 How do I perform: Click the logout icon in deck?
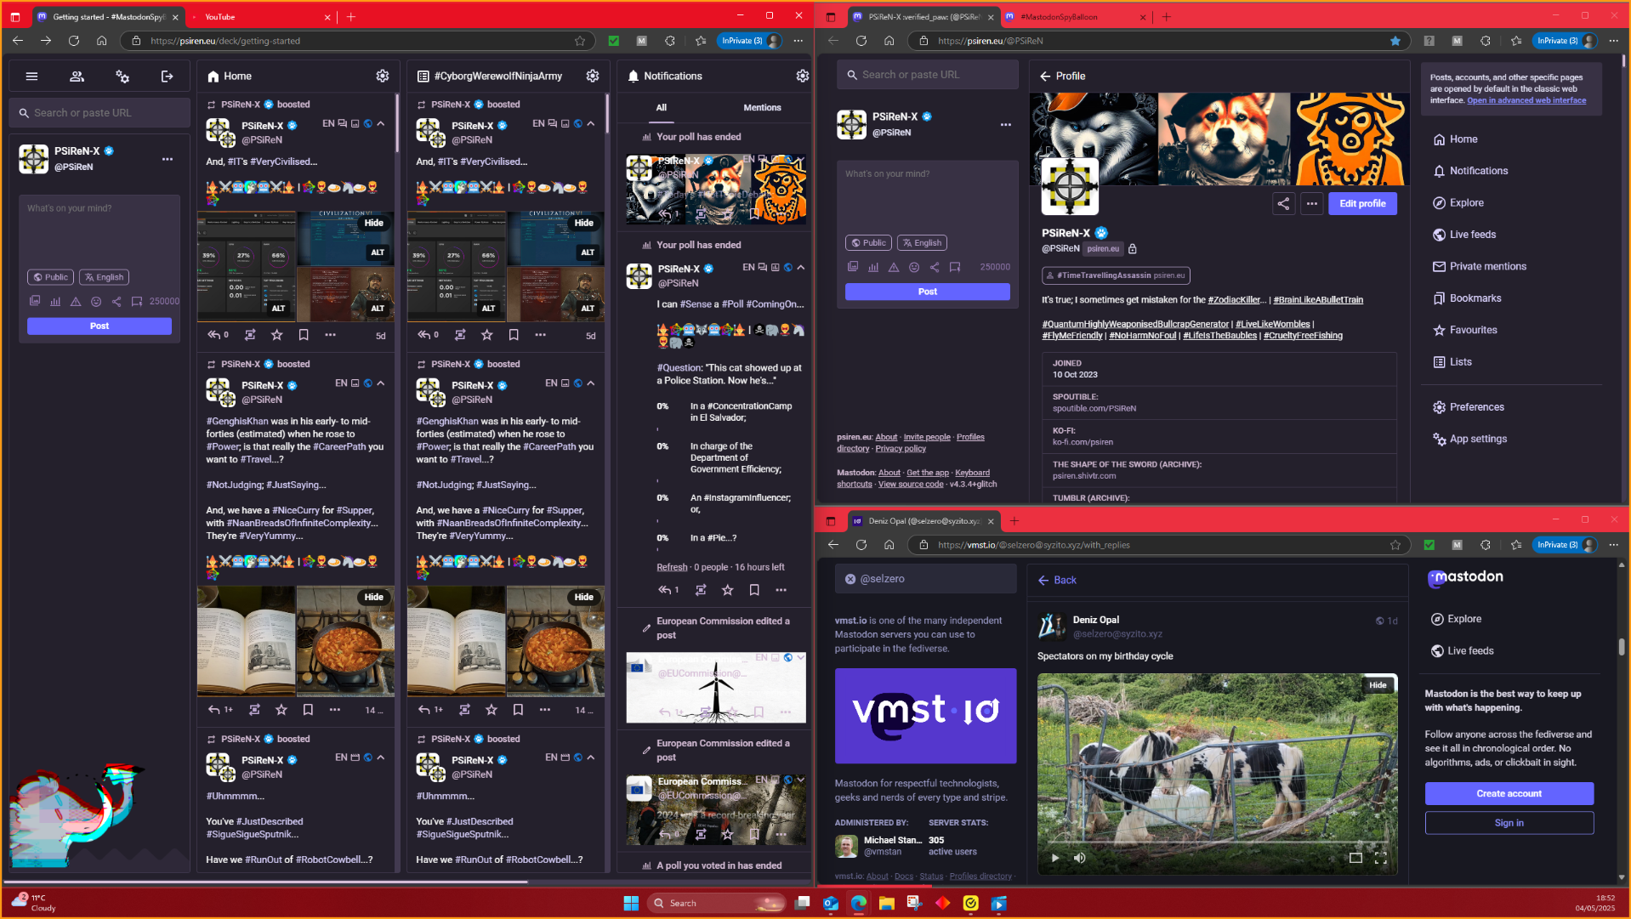click(168, 77)
